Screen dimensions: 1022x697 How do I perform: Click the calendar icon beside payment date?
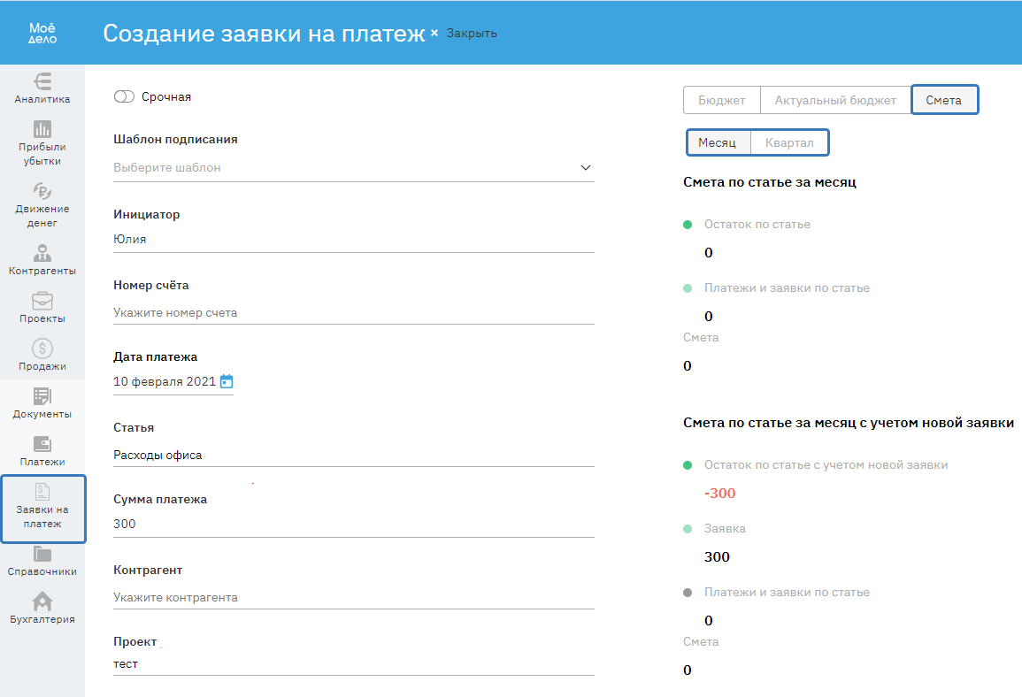tap(227, 382)
